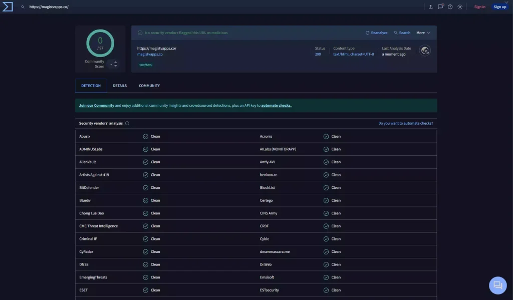Click the Antiy-AVL vendor name

click(x=268, y=162)
